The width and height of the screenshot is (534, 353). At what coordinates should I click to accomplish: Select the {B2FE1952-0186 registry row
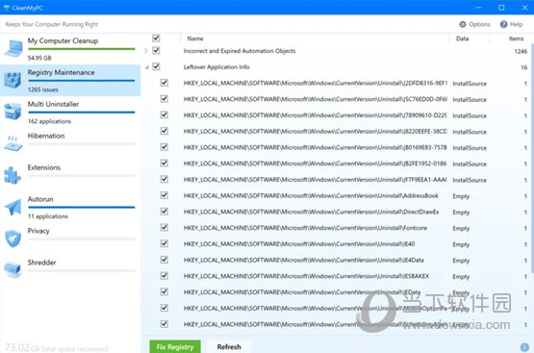(337, 164)
